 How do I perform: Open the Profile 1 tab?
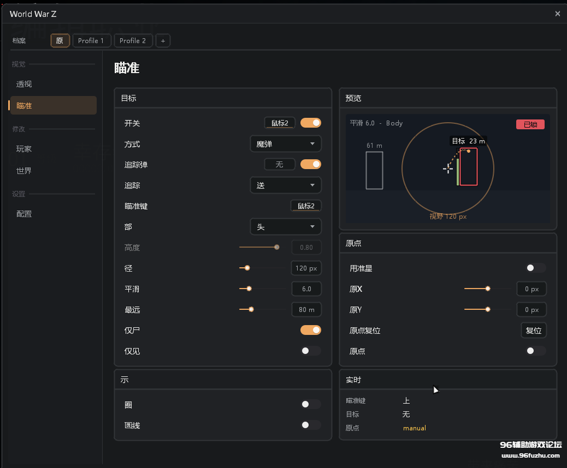[x=91, y=41]
